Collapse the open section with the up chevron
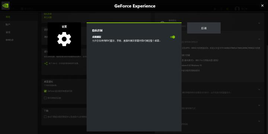 (x=259, y=39)
